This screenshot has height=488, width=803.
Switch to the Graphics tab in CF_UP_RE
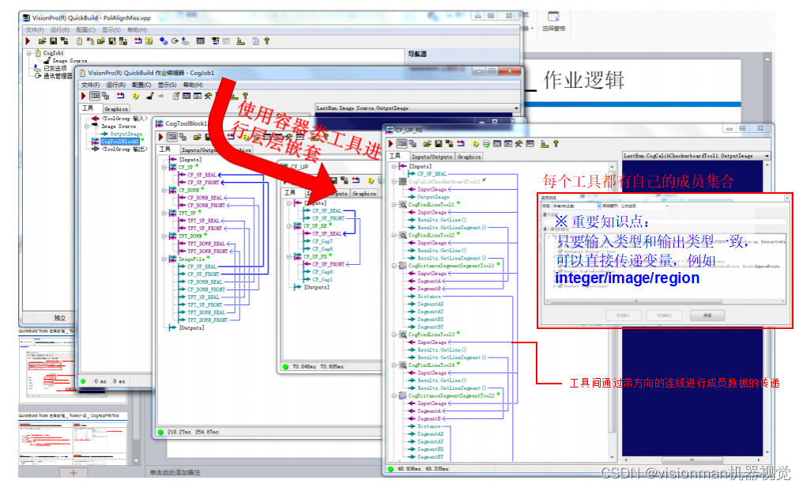469,157
